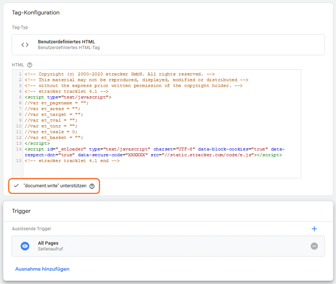Image resolution: width=336 pixels, height=284 pixels.
Task: Click inside the HTML code editor's empty area
Action: click(x=162, y=170)
